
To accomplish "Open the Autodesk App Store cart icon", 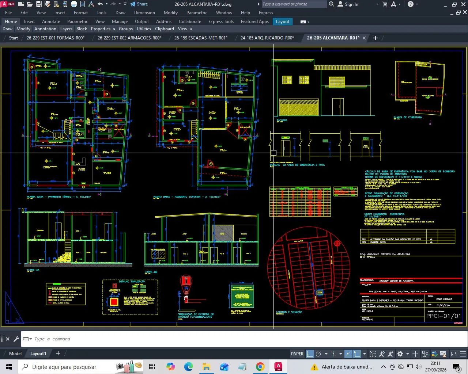I will click(x=385, y=4).
